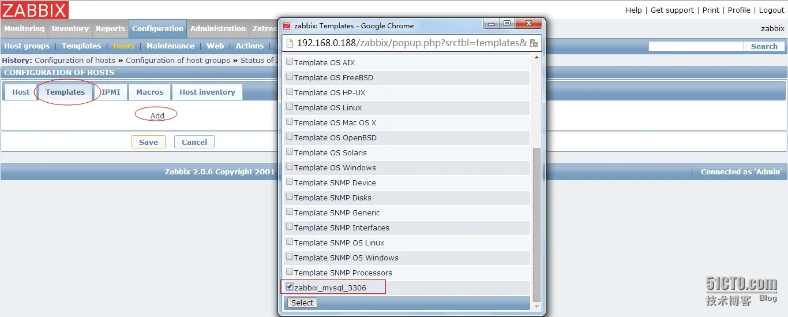Go to Actions submenu item

coord(250,46)
